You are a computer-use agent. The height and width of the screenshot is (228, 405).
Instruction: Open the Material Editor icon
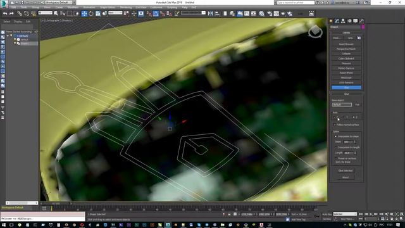(261, 13)
